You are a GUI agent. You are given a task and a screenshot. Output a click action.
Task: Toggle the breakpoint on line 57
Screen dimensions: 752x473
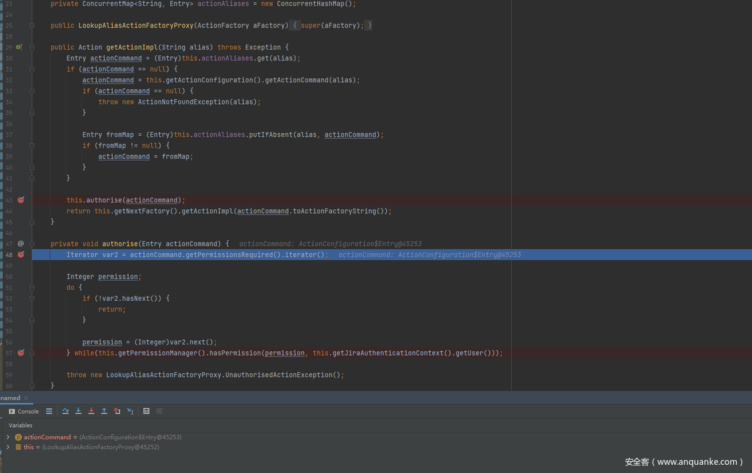click(x=21, y=353)
